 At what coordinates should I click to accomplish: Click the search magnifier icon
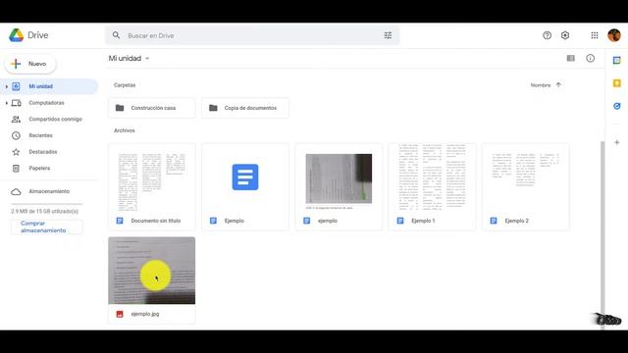[x=116, y=35]
